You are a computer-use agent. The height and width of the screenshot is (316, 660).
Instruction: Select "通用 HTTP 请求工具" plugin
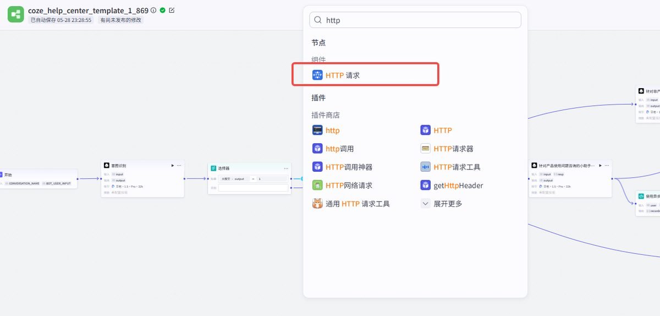358,204
